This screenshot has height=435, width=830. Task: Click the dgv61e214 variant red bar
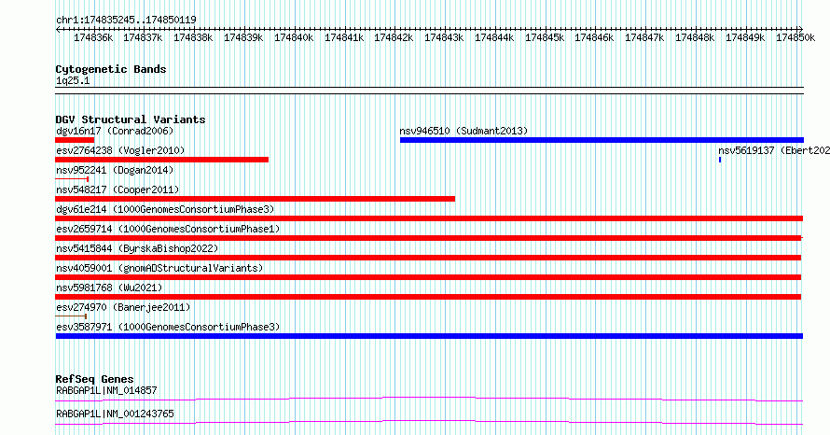point(429,218)
